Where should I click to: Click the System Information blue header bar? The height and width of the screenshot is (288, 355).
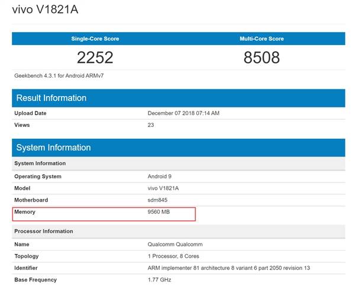pos(178,148)
